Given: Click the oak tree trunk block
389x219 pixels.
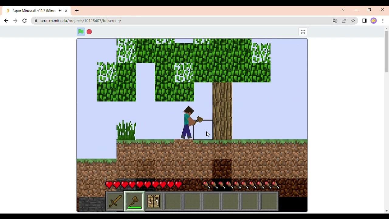Looking at the screenshot, I should pos(222,111).
